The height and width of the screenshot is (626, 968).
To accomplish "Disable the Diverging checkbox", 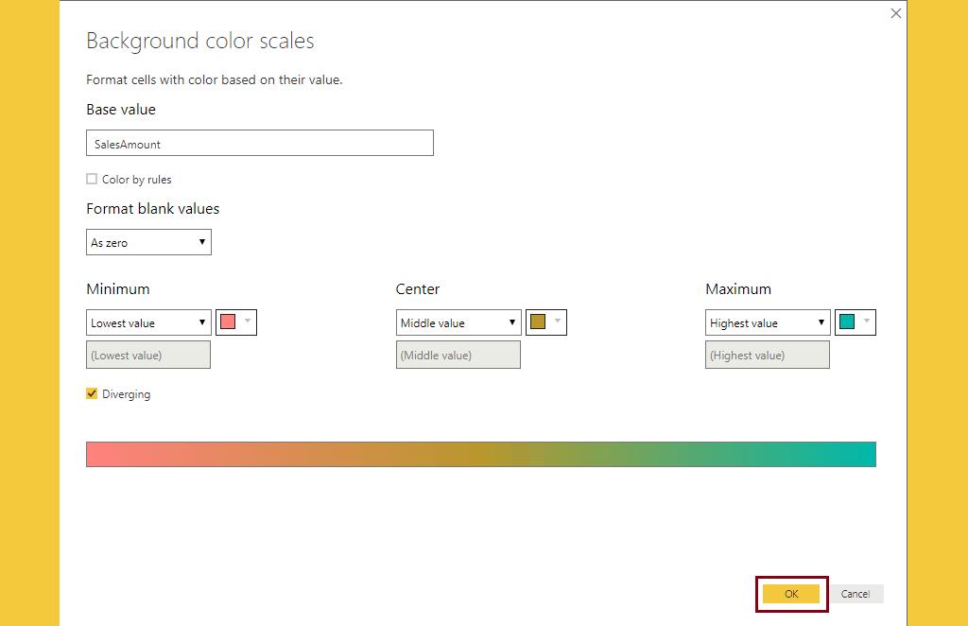I will (92, 394).
